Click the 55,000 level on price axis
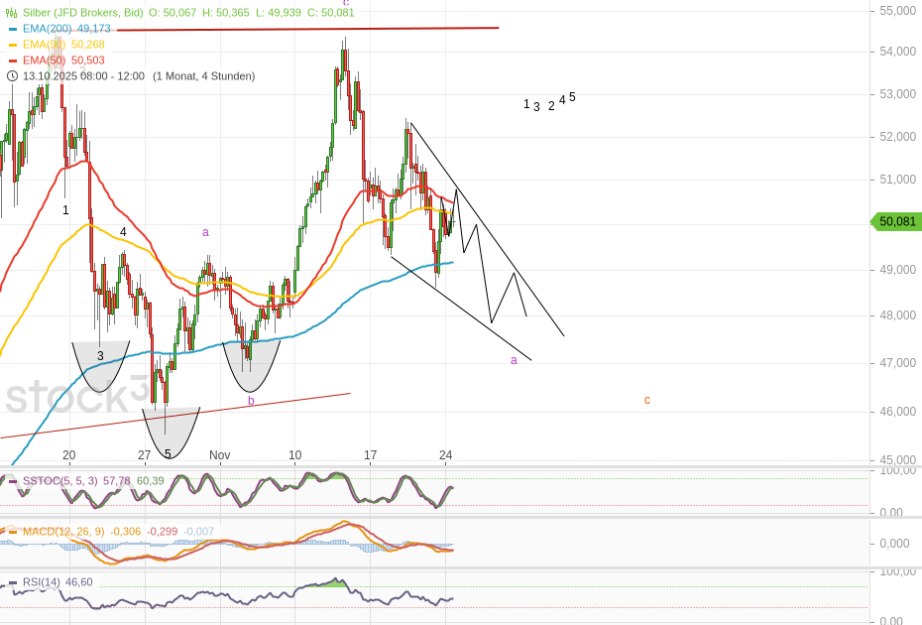The width and height of the screenshot is (922, 625). pos(897,11)
